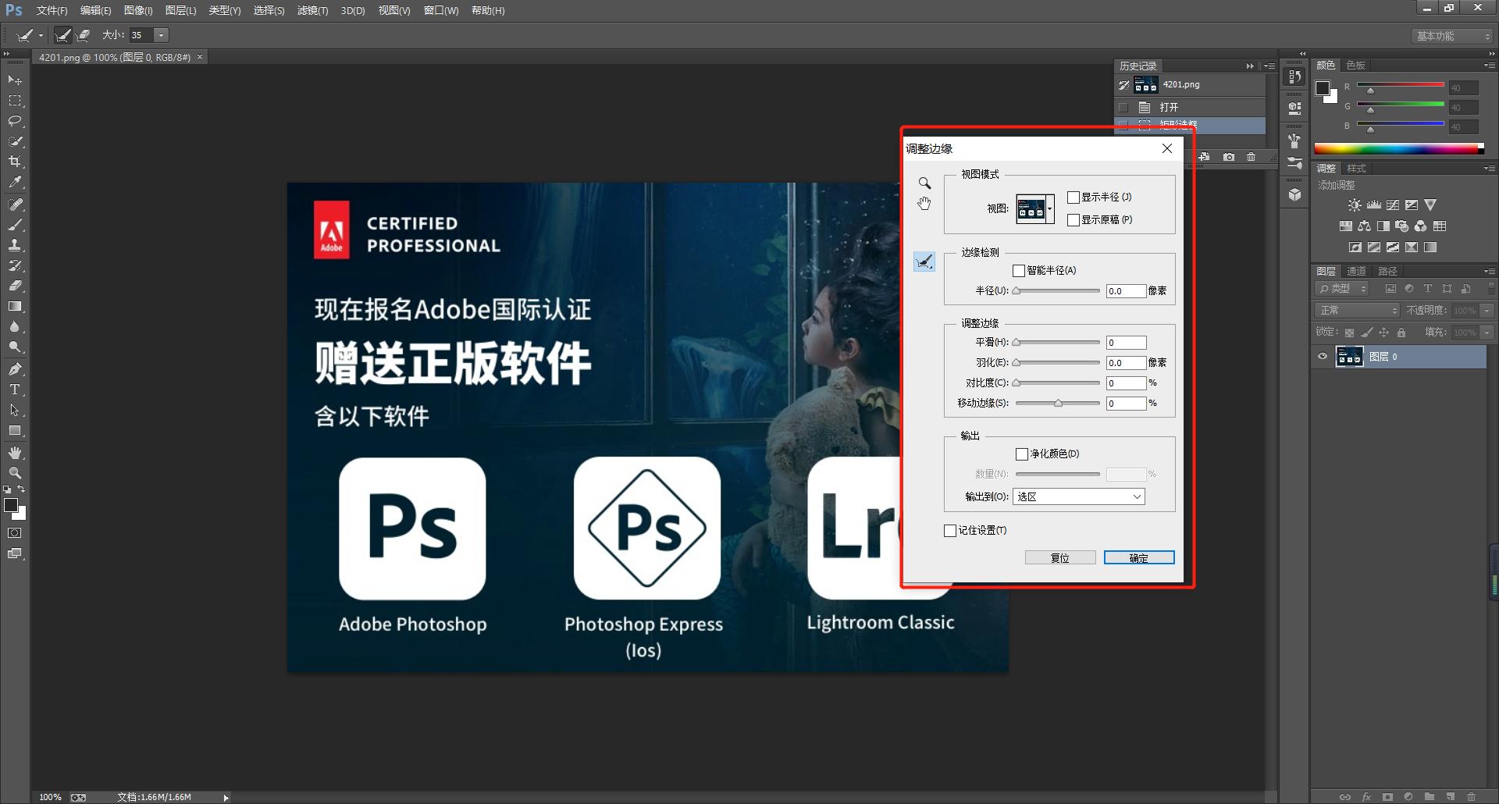Select the Crop tool
Image resolution: width=1499 pixels, height=804 pixels.
pos(16,162)
